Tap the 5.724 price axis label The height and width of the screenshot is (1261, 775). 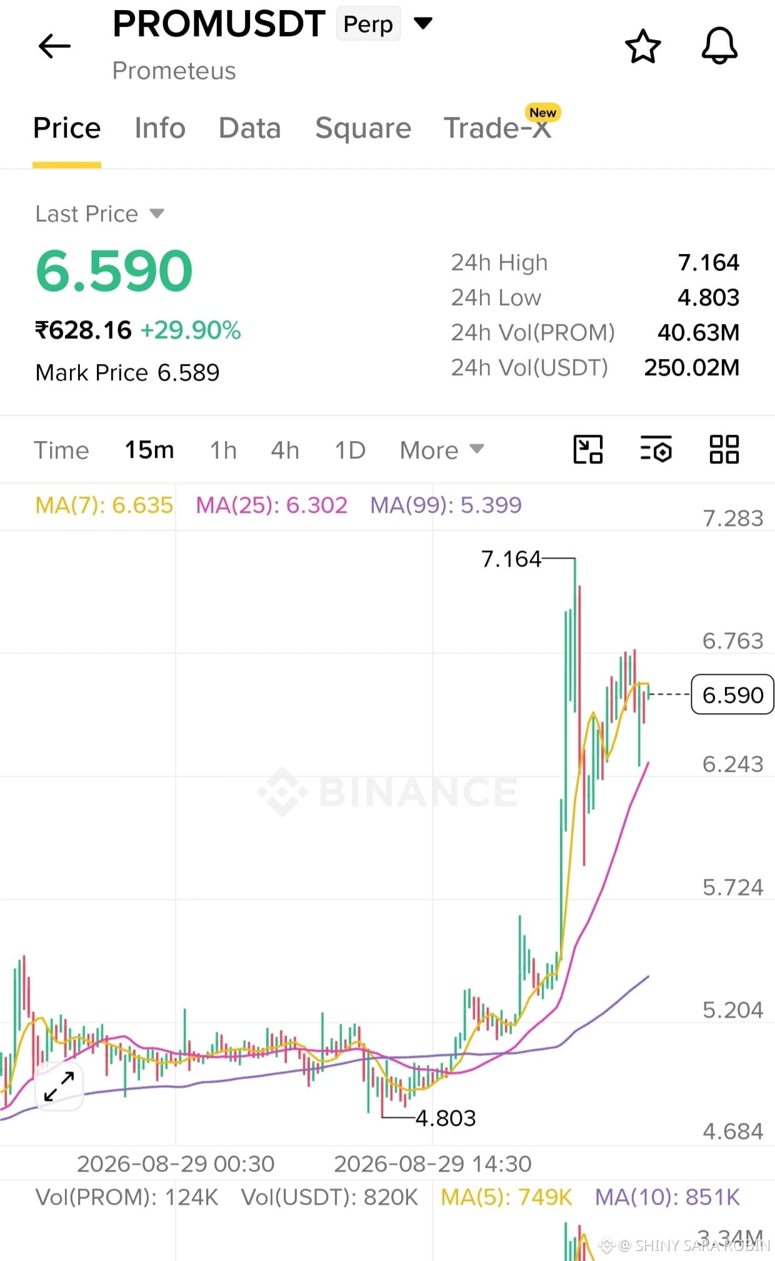[733, 887]
